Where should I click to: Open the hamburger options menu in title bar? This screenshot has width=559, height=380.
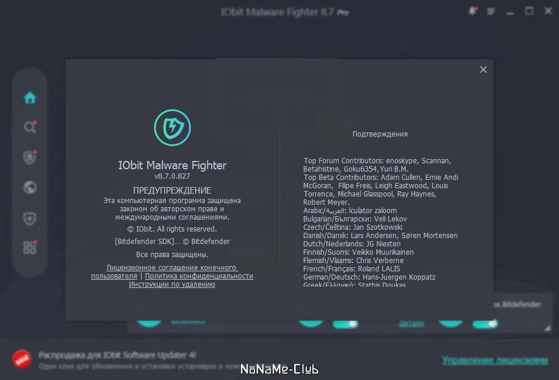click(x=491, y=12)
